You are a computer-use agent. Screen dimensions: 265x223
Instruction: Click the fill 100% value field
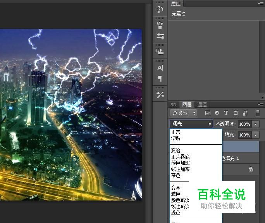245,135
